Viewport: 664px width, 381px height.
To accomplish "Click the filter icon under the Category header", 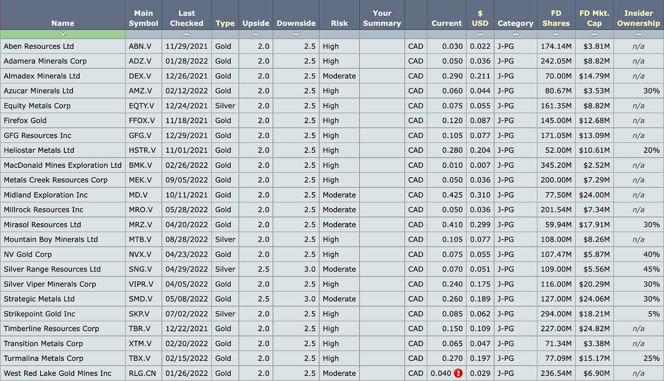I will point(515,34).
